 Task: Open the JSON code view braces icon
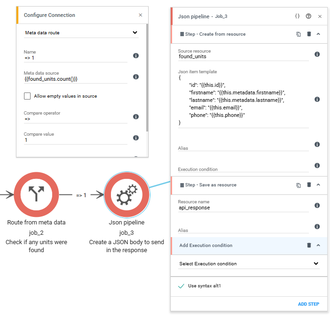coord(297,16)
